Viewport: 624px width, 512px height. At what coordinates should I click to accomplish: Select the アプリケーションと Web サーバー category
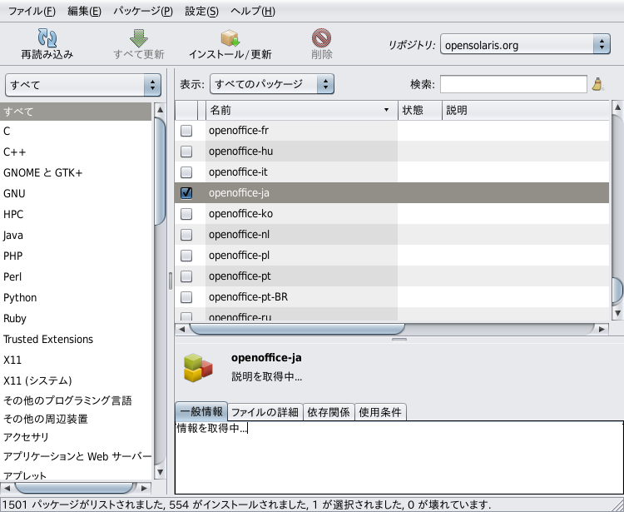pos(76,456)
